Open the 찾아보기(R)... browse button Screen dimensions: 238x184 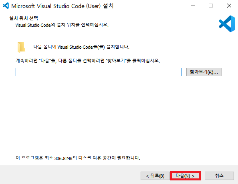click(204, 72)
